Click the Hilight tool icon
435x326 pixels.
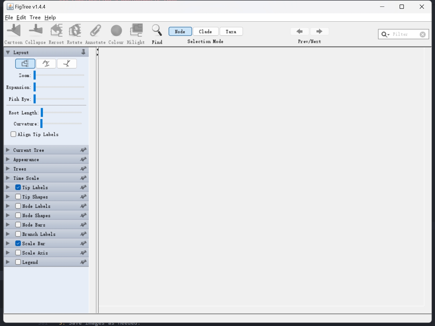coord(136,31)
